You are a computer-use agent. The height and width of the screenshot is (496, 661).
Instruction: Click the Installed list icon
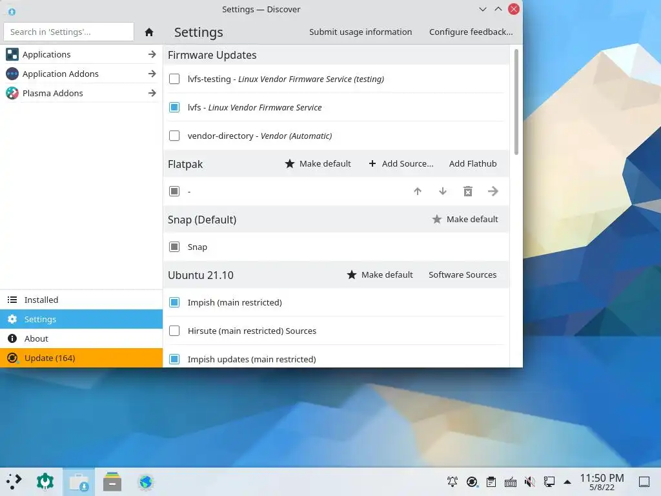click(12, 300)
